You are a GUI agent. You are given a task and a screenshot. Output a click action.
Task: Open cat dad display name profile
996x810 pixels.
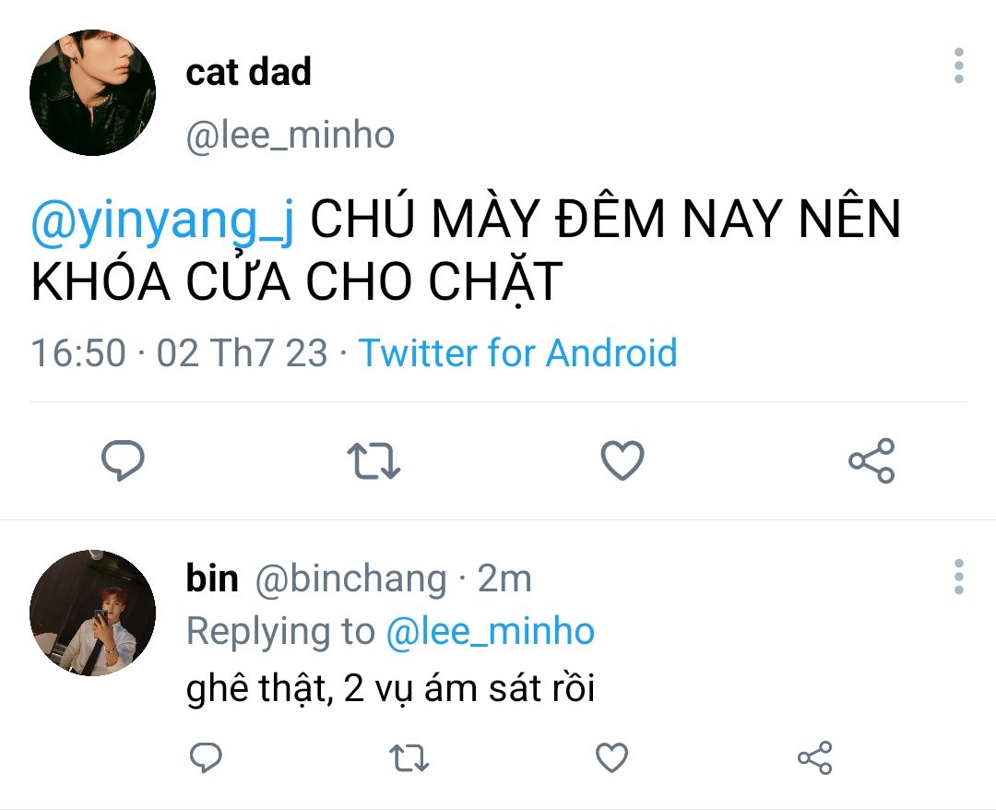pos(249,72)
